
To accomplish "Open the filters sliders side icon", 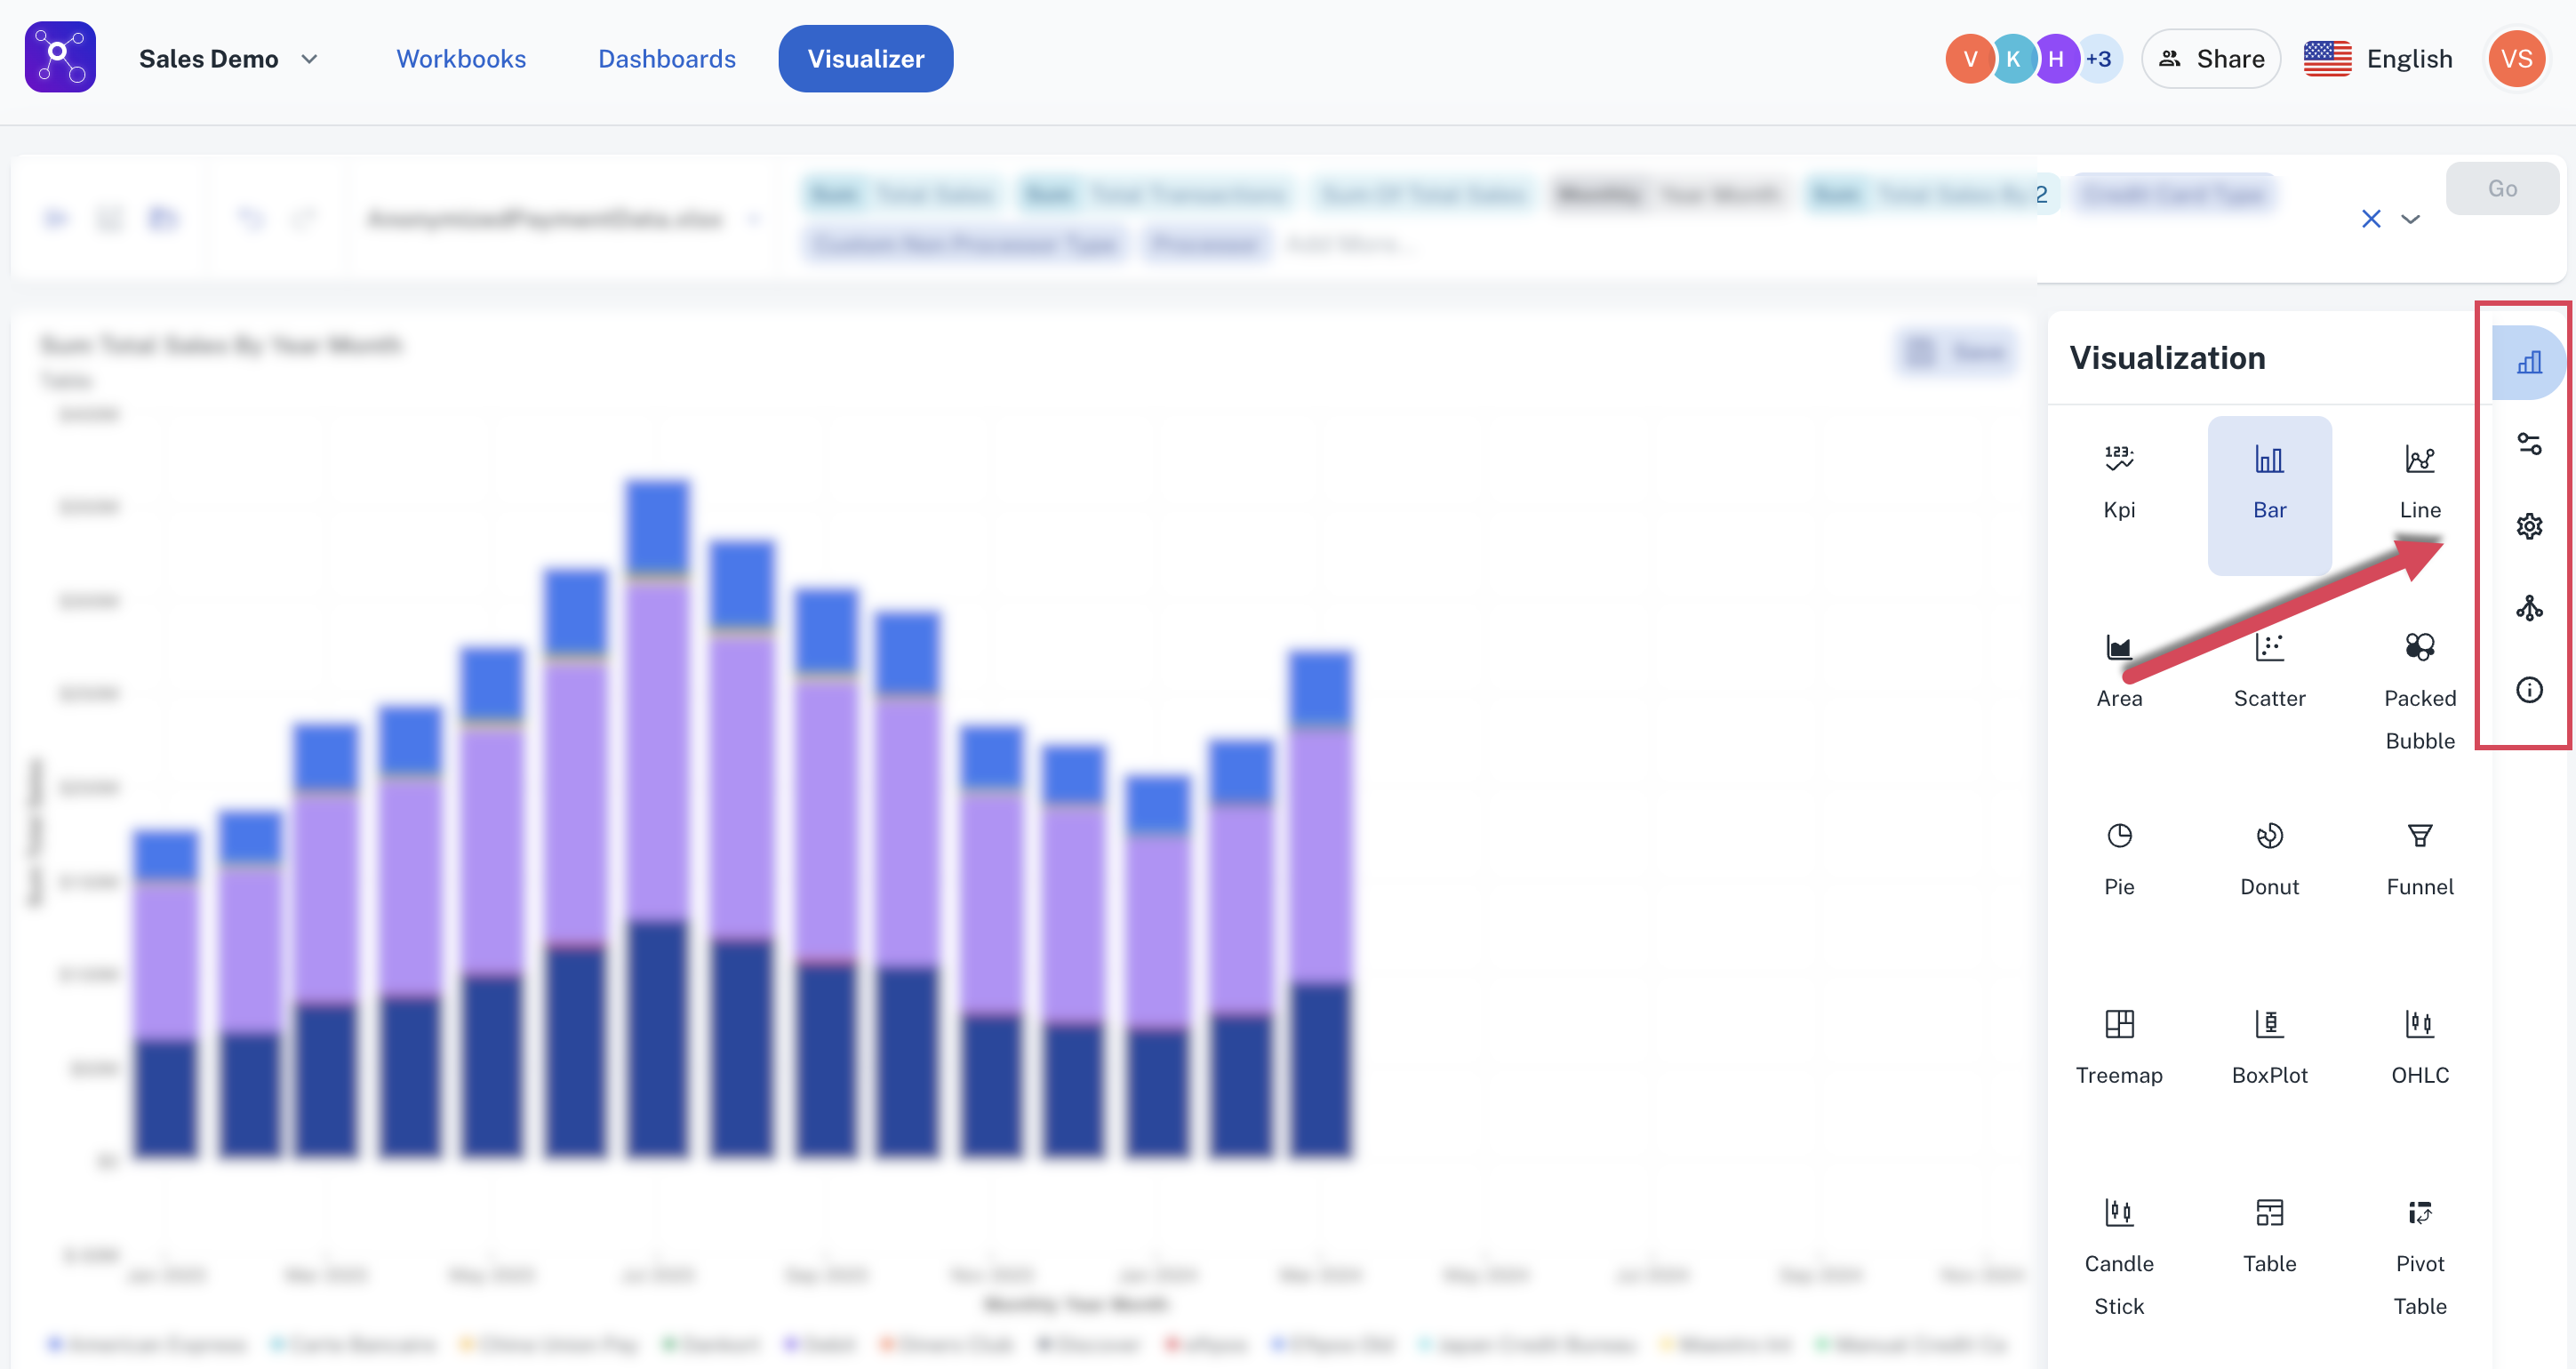I will [x=2529, y=444].
